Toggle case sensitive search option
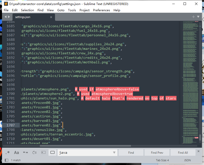 coord(16,152)
